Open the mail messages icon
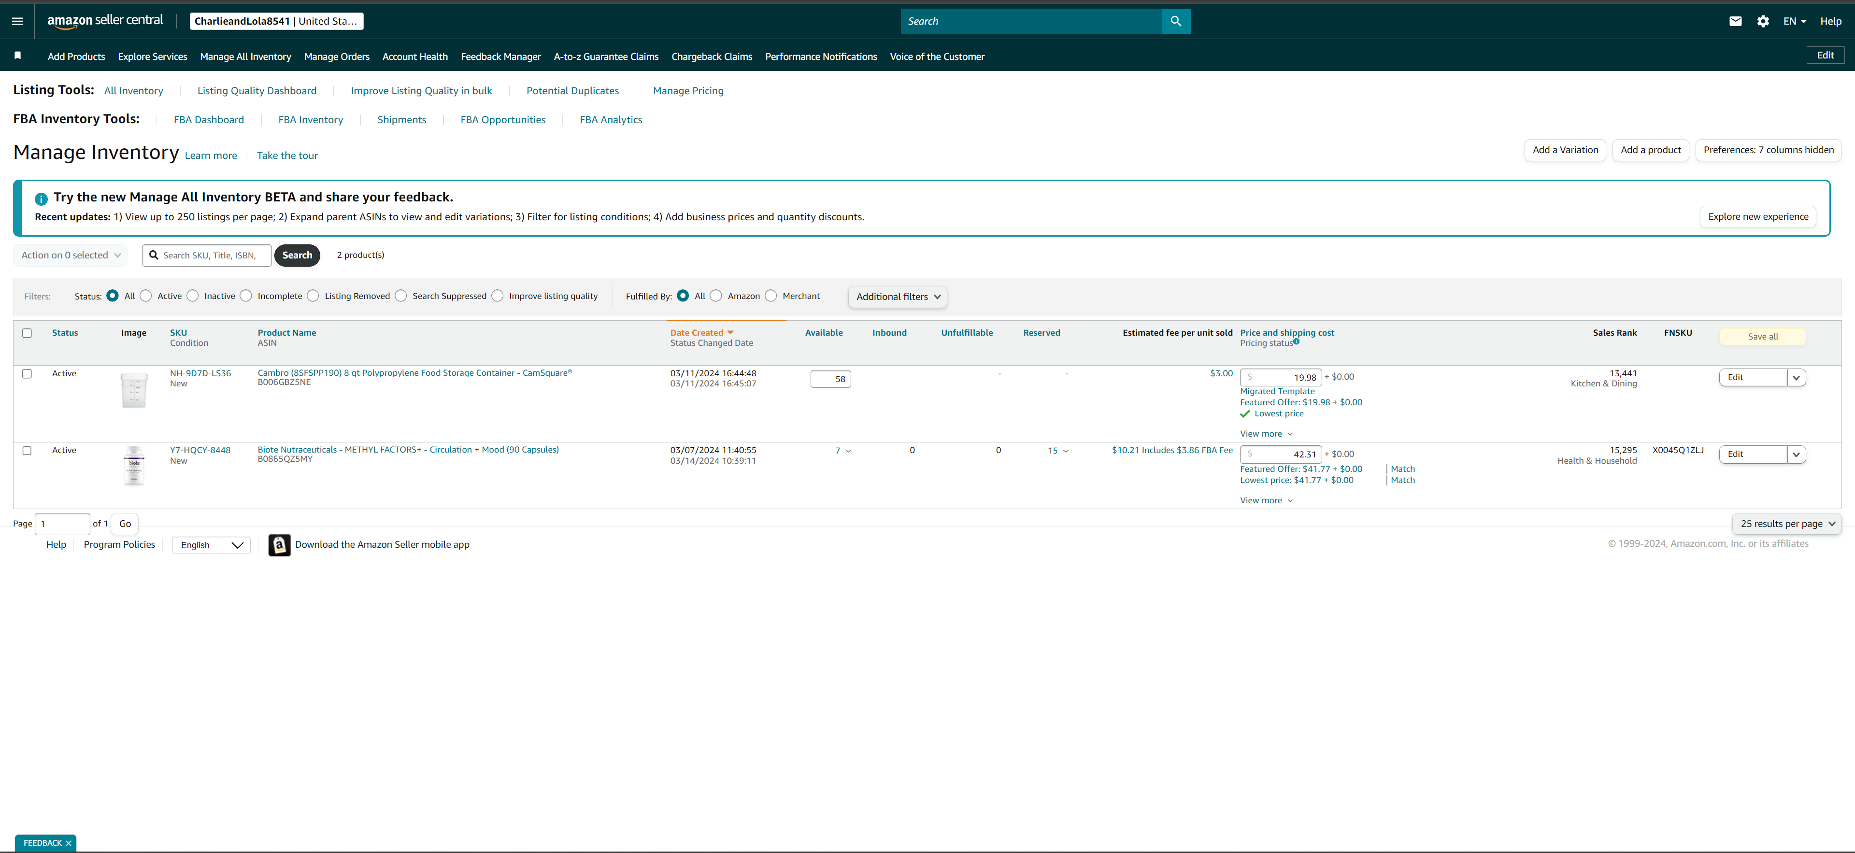This screenshot has height=853, width=1855. (x=1736, y=22)
